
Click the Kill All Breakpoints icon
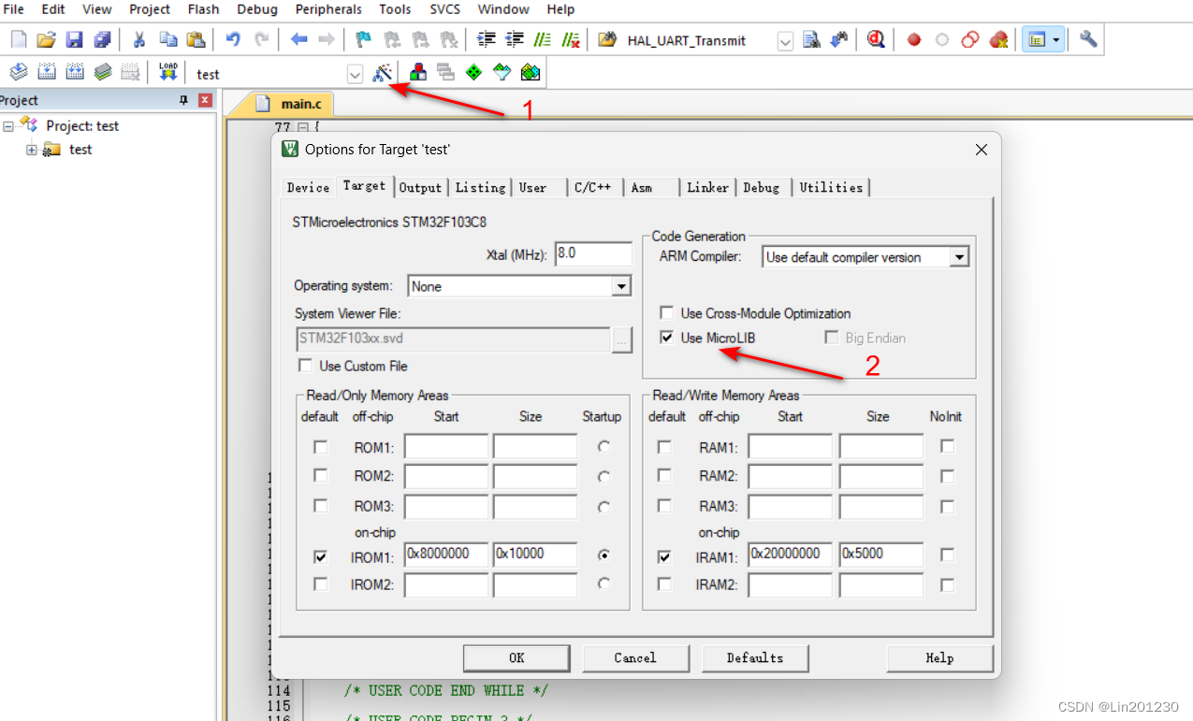(998, 39)
